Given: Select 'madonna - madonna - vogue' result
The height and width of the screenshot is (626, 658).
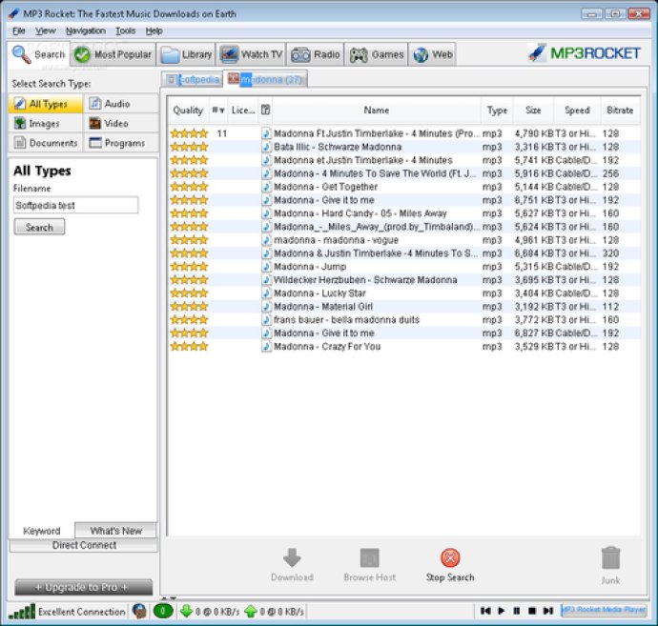Looking at the screenshot, I should point(404,240).
